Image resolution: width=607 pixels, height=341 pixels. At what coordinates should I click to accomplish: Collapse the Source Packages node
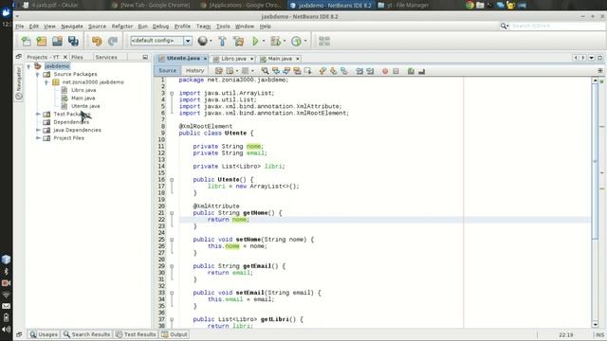tap(38, 74)
